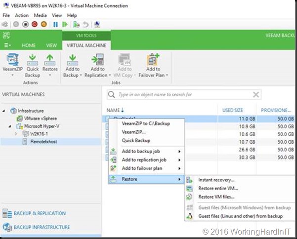Open the BACKUP INFRASTRUCTURE pane
This screenshot has height=239, width=297.
click(x=42, y=227)
